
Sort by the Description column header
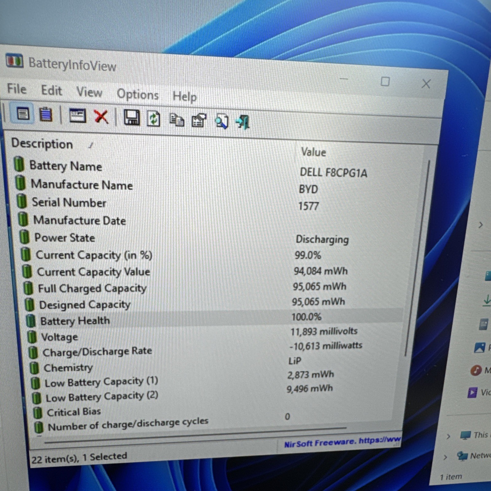pos(42,144)
